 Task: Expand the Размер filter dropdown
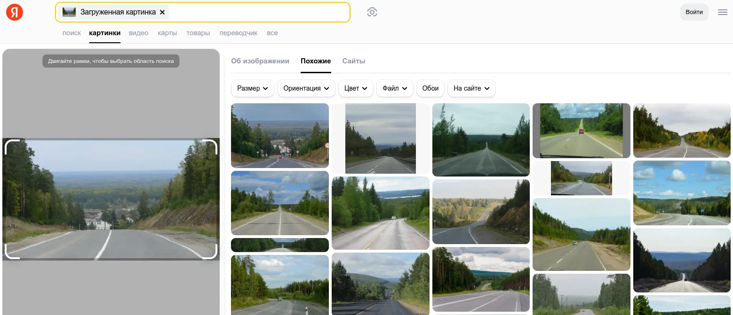pos(252,88)
